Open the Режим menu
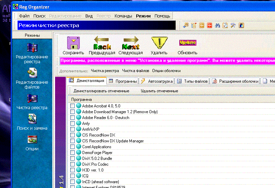Screen dimensions: 275x188 [x=143, y=16]
